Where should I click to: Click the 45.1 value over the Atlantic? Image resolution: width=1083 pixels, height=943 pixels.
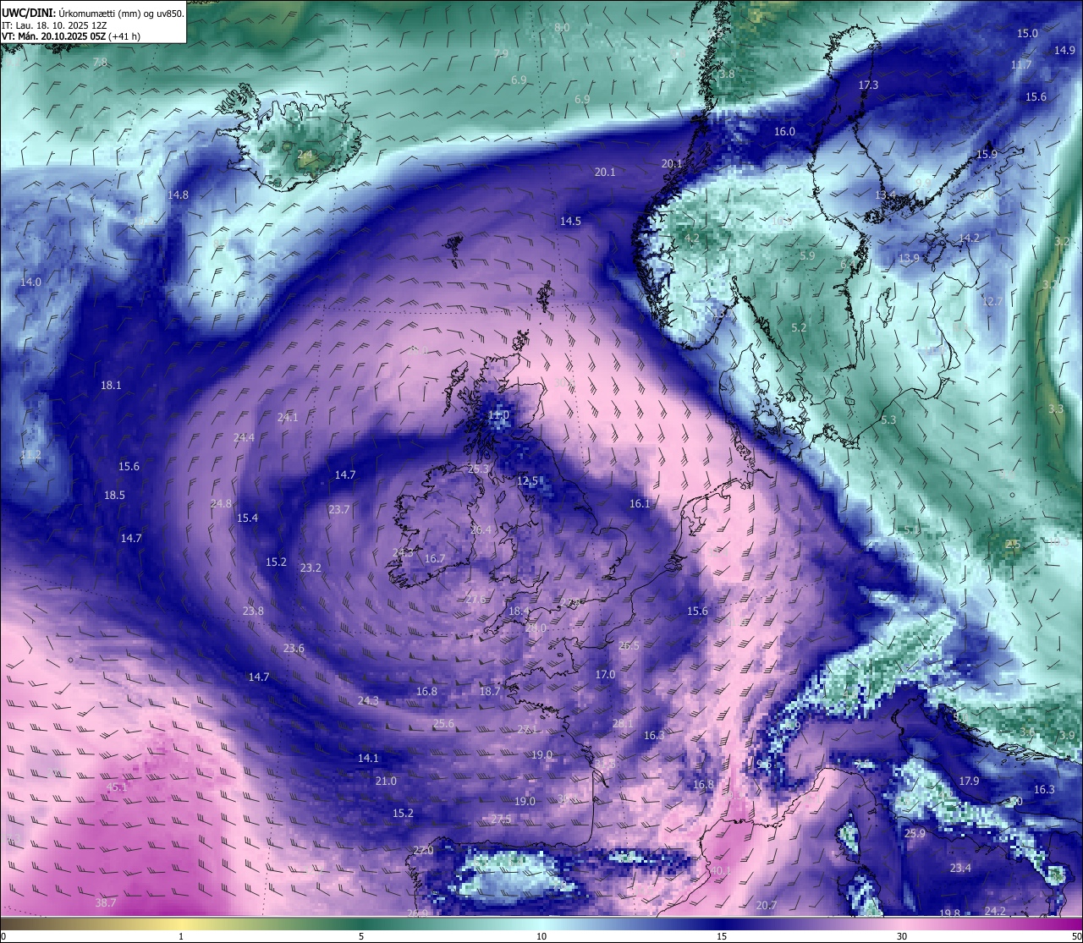click(117, 787)
